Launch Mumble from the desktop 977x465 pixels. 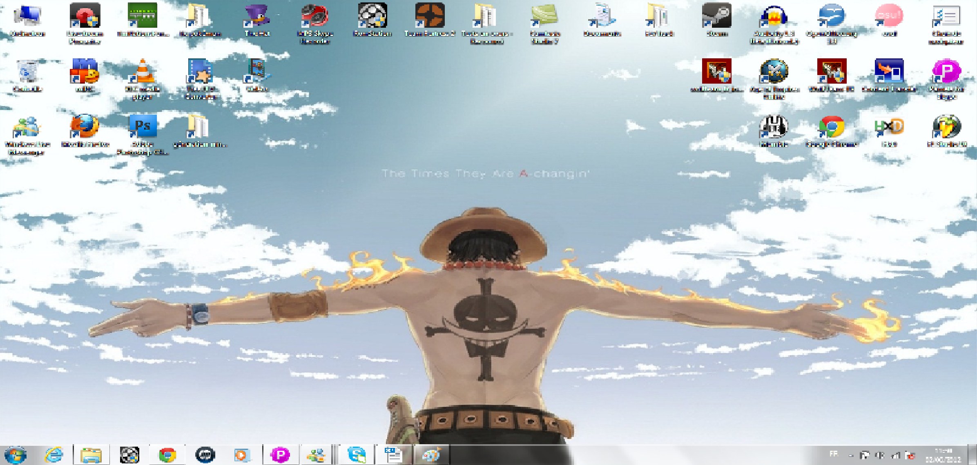coord(774,131)
